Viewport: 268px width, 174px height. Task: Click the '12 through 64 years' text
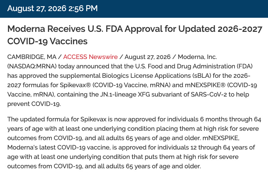213,148
